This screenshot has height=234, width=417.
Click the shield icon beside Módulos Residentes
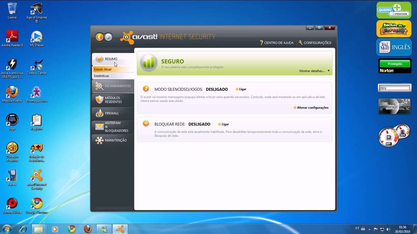(99, 100)
